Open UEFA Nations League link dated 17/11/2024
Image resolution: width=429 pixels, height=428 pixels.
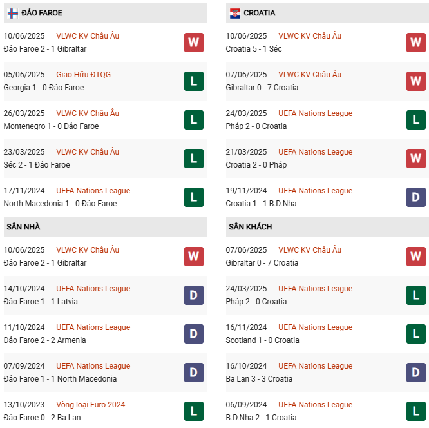(93, 191)
